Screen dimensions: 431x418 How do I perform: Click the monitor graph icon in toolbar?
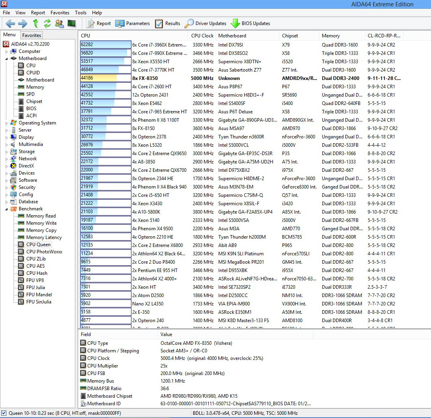pos(71,23)
